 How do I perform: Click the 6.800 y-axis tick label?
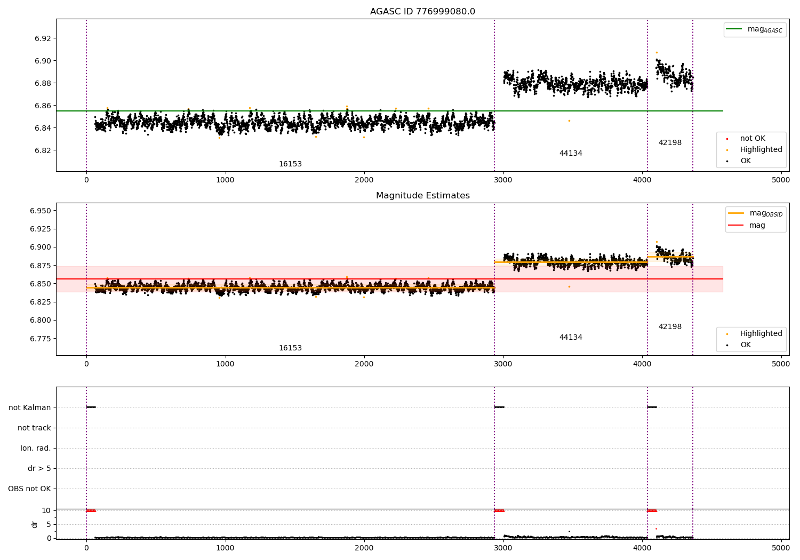coord(41,321)
